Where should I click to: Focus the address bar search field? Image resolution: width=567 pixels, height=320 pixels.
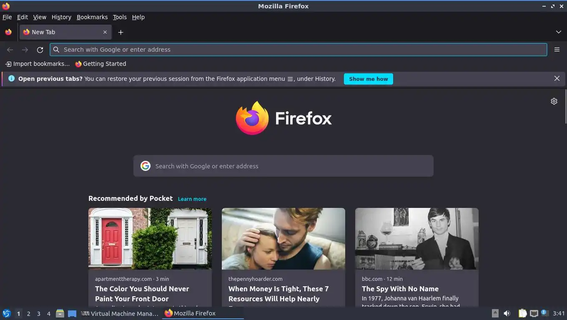299,50
